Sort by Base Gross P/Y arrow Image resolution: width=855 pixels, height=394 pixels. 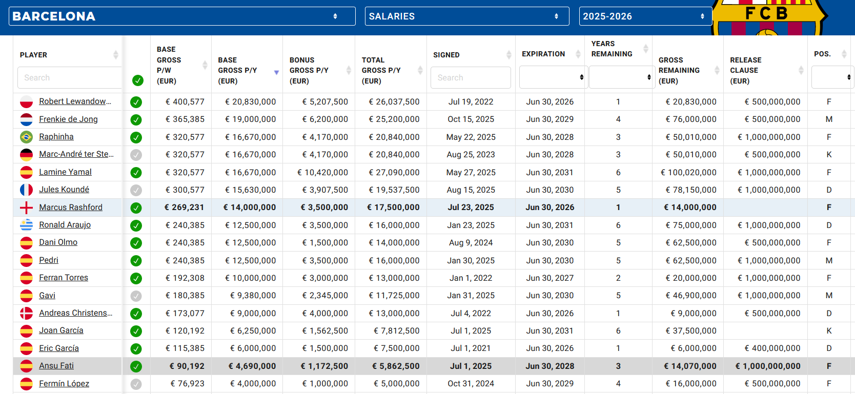276,73
